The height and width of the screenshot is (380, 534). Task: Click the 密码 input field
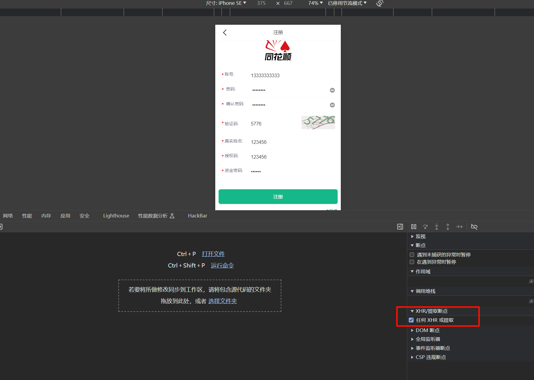(x=290, y=90)
